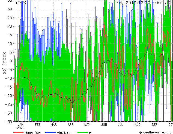The image size is (173, 134).
Task: Click the Mean Run legend label
Action: 32,133
